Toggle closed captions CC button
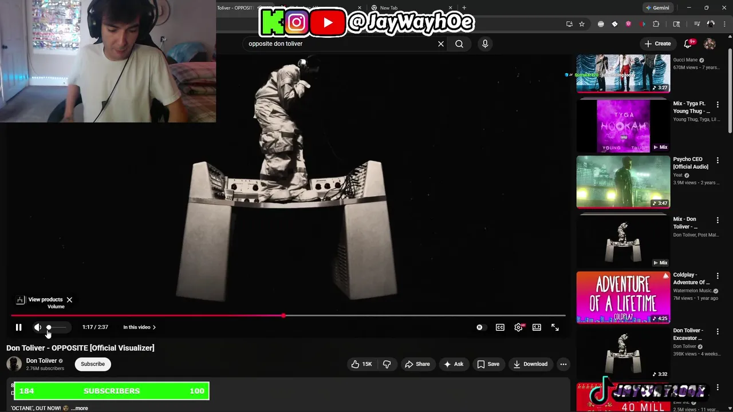Screen dimensions: 733x412 pyautogui.click(x=500, y=327)
